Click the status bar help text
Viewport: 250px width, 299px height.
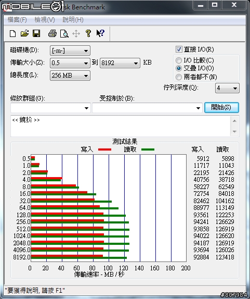coord(35,291)
